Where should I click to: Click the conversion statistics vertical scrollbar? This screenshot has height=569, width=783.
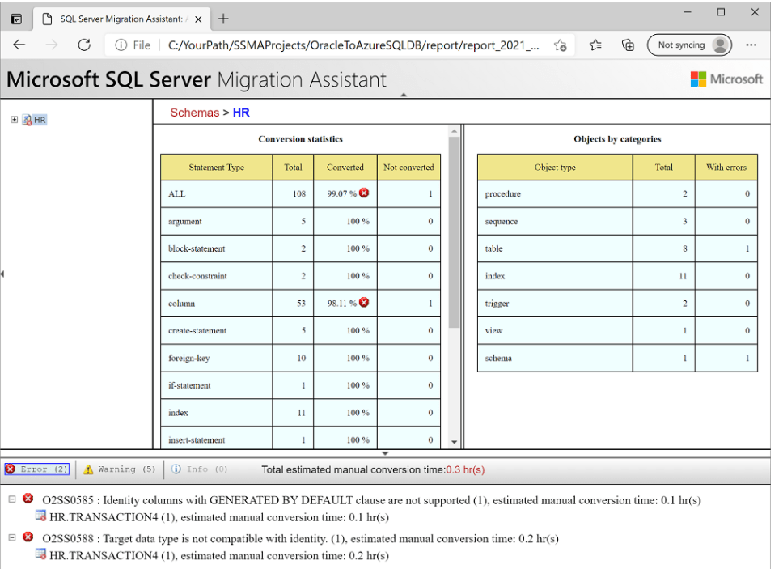coord(454,243)
